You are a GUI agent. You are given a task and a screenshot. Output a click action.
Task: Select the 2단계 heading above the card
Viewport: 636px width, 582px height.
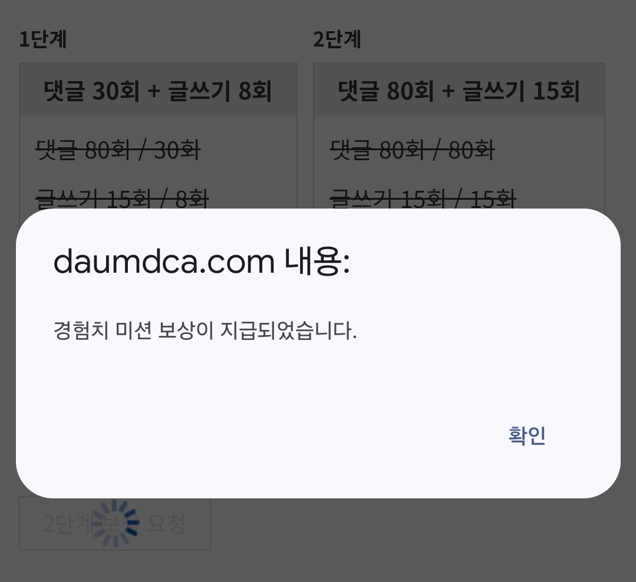(x=337, y=39)
